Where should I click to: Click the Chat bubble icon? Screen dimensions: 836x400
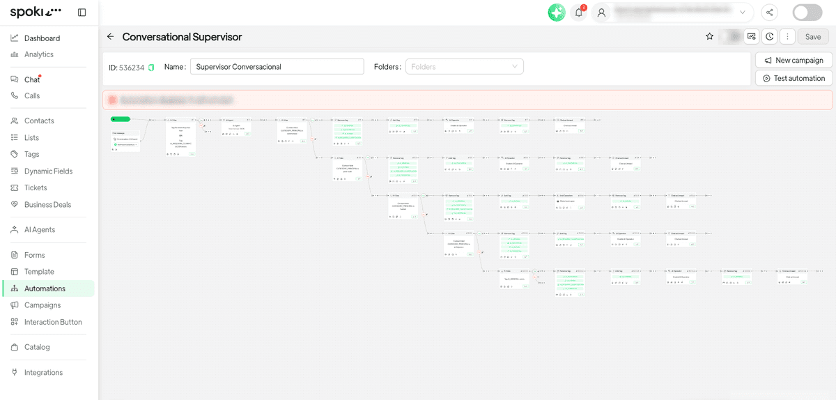pos(15,79)
